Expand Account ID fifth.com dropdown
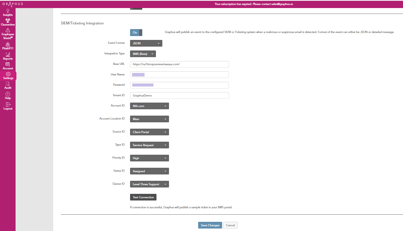 pos(150,106)
